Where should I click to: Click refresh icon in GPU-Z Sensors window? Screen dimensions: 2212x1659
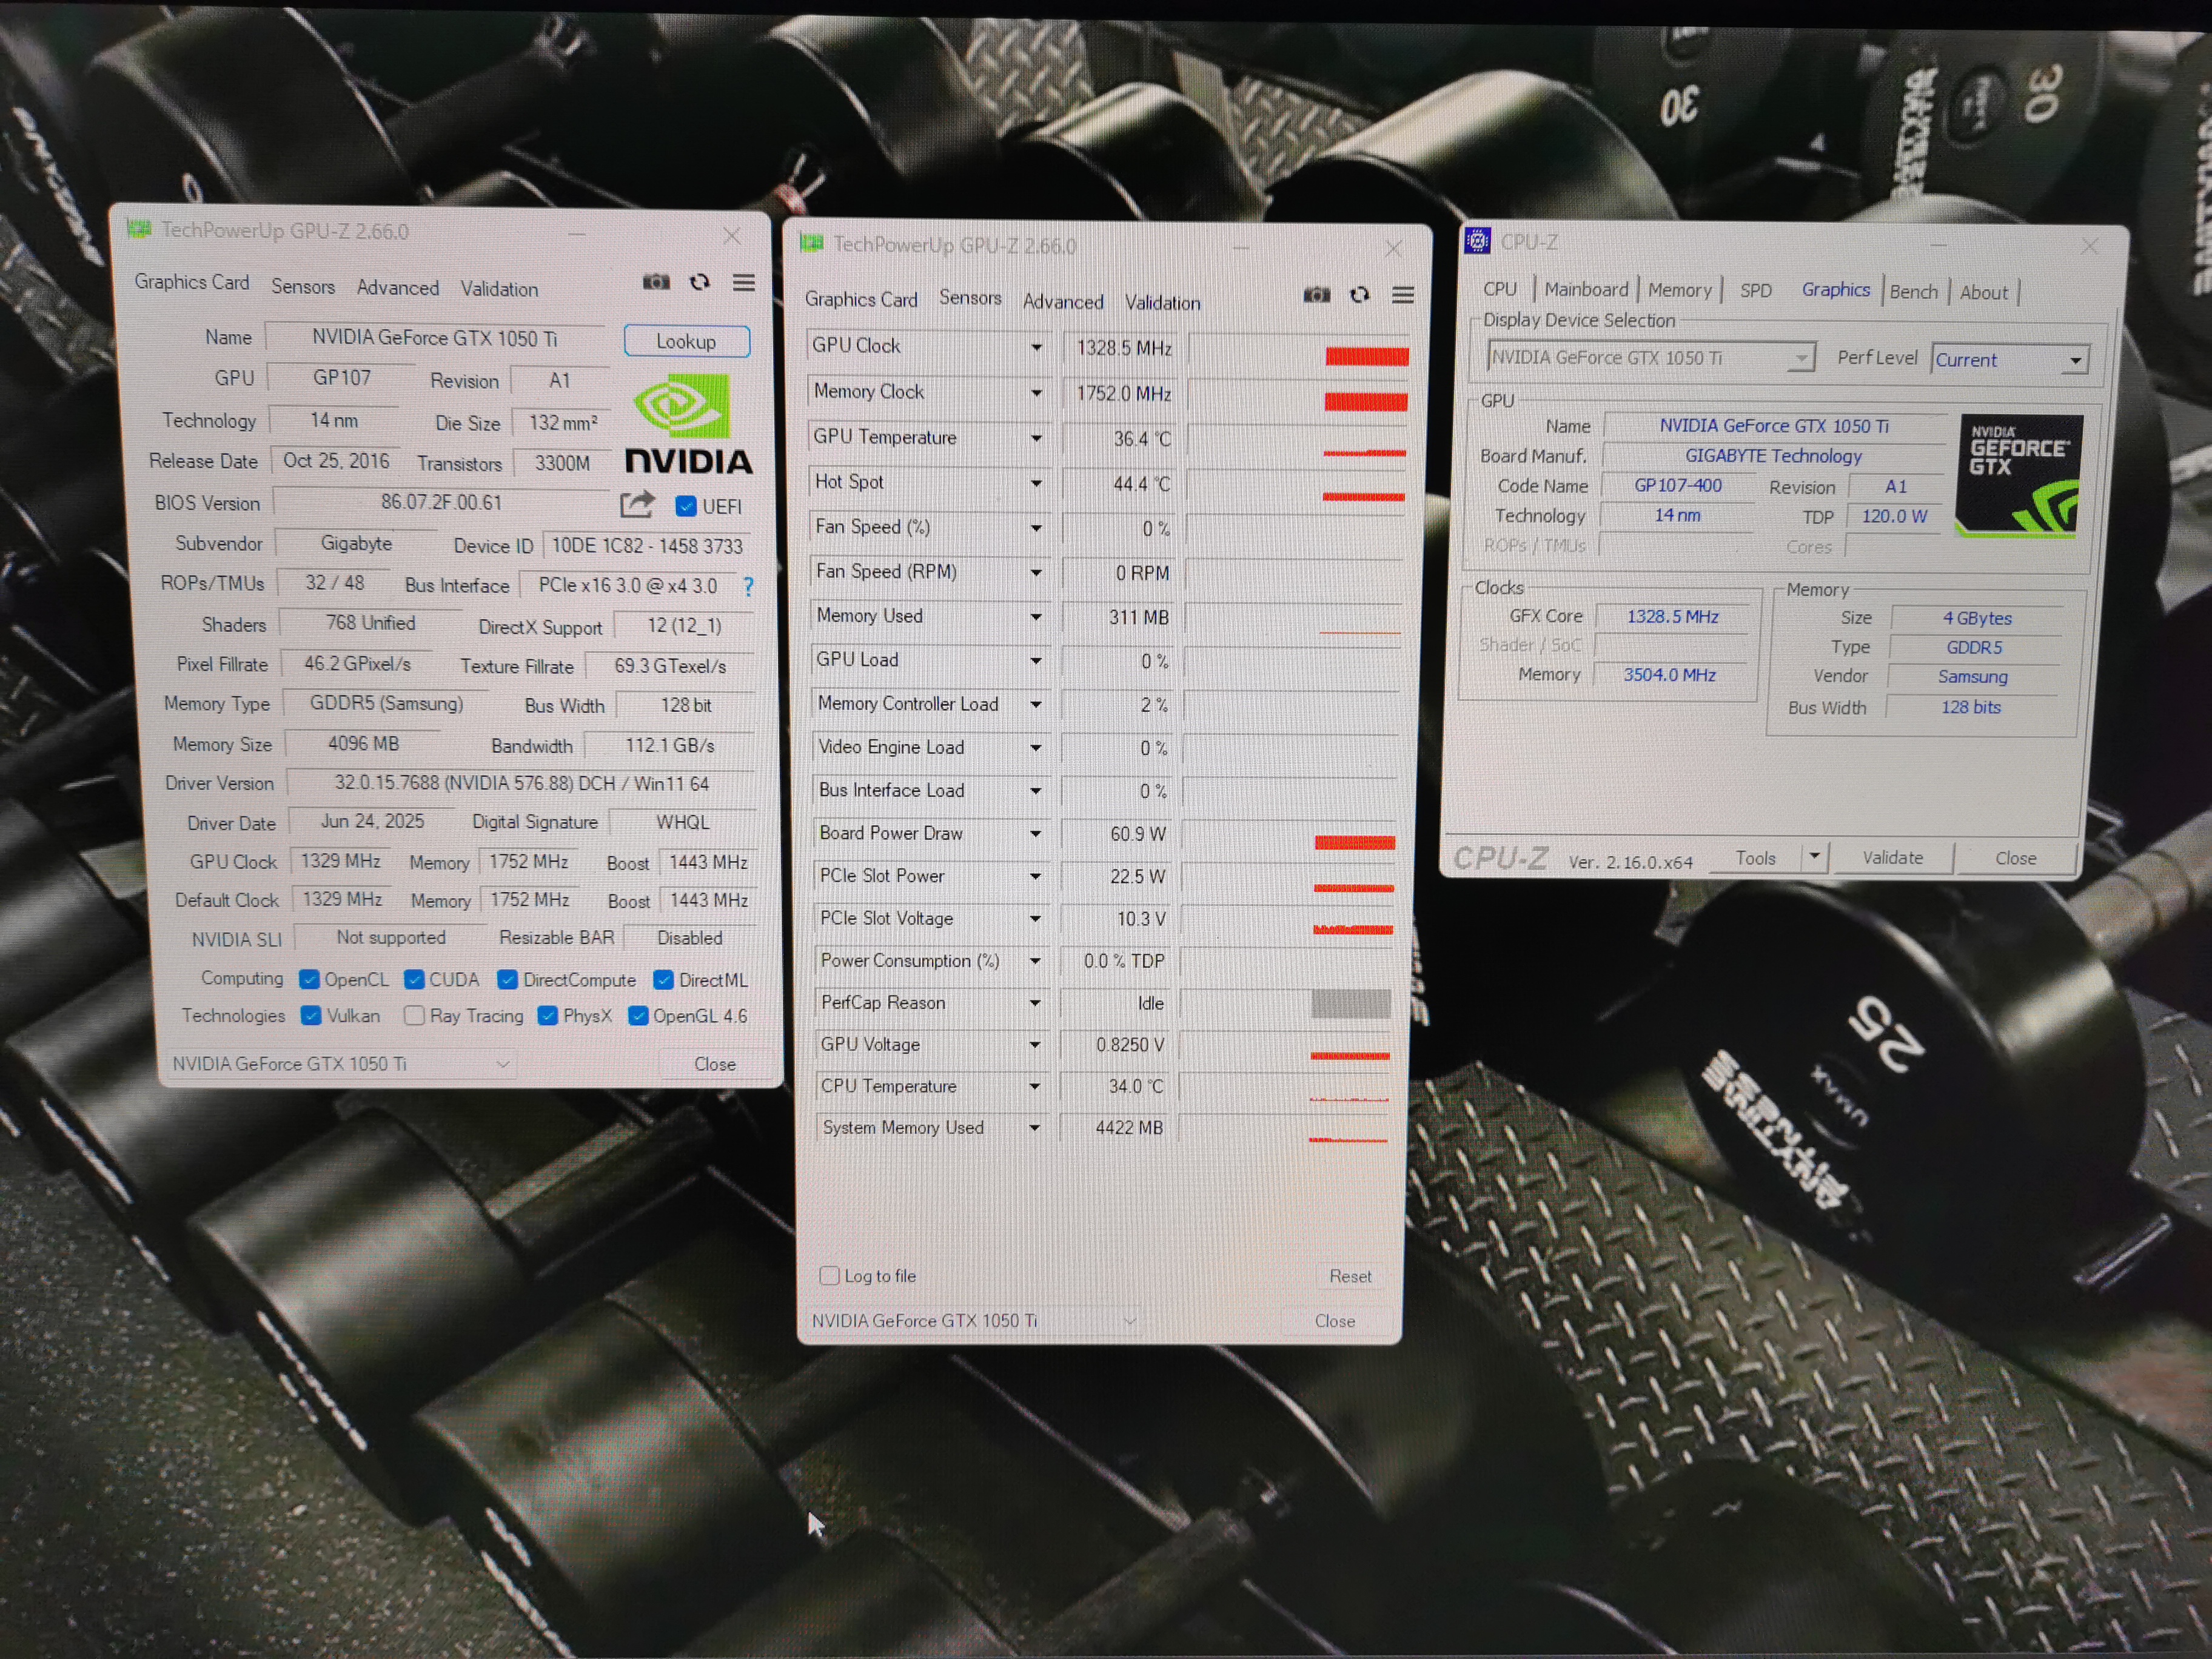(1360, 295)
